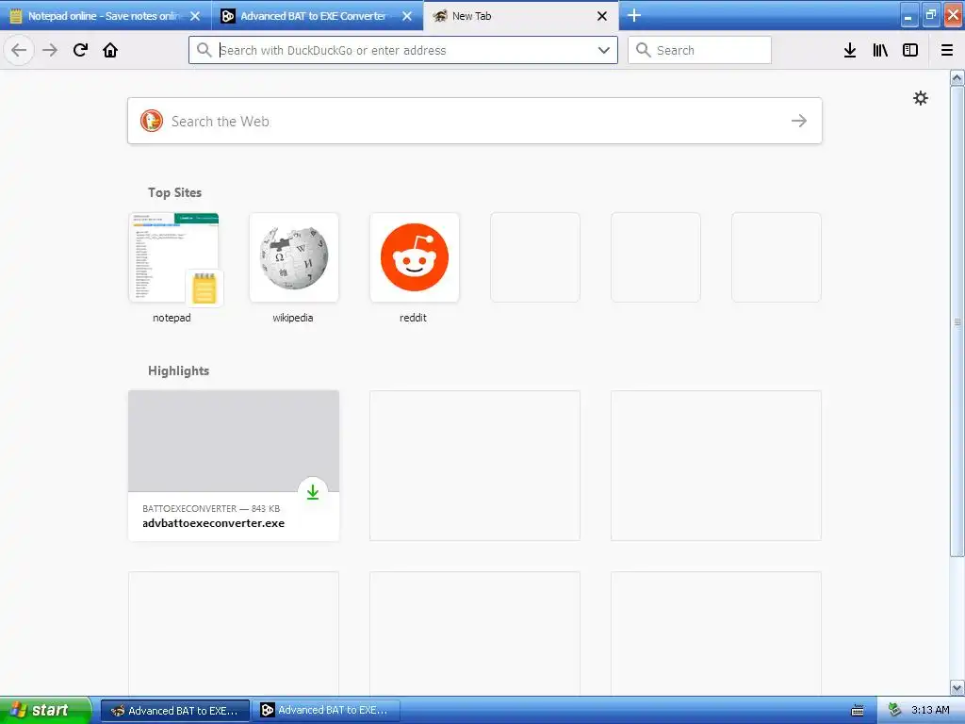Viewport: 965px width, 724px height.
Task: Open a new tab with plus button
Action: point(634,15)
